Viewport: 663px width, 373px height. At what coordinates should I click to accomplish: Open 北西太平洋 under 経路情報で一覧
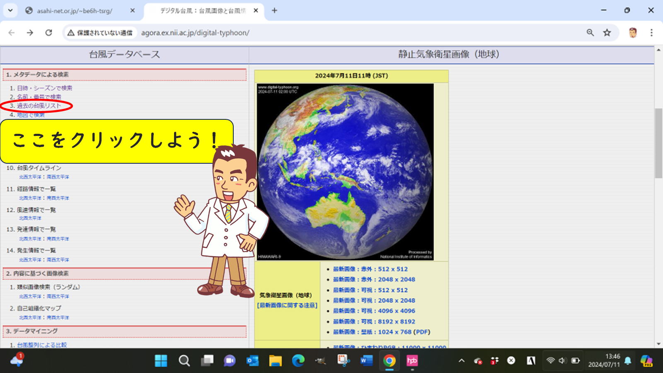point(30,198)
